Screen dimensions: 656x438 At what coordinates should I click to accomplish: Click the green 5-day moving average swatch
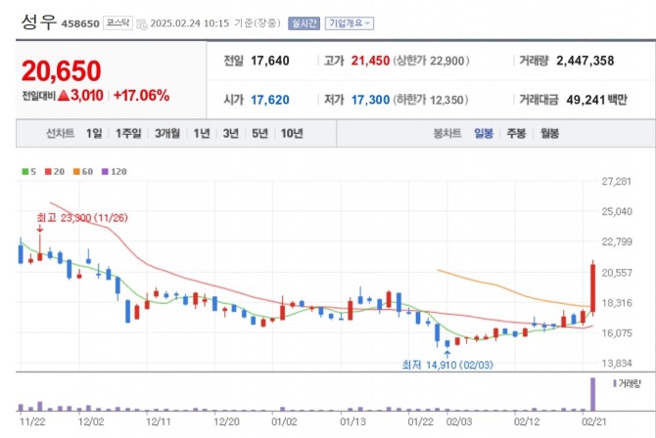click(25, 171)
